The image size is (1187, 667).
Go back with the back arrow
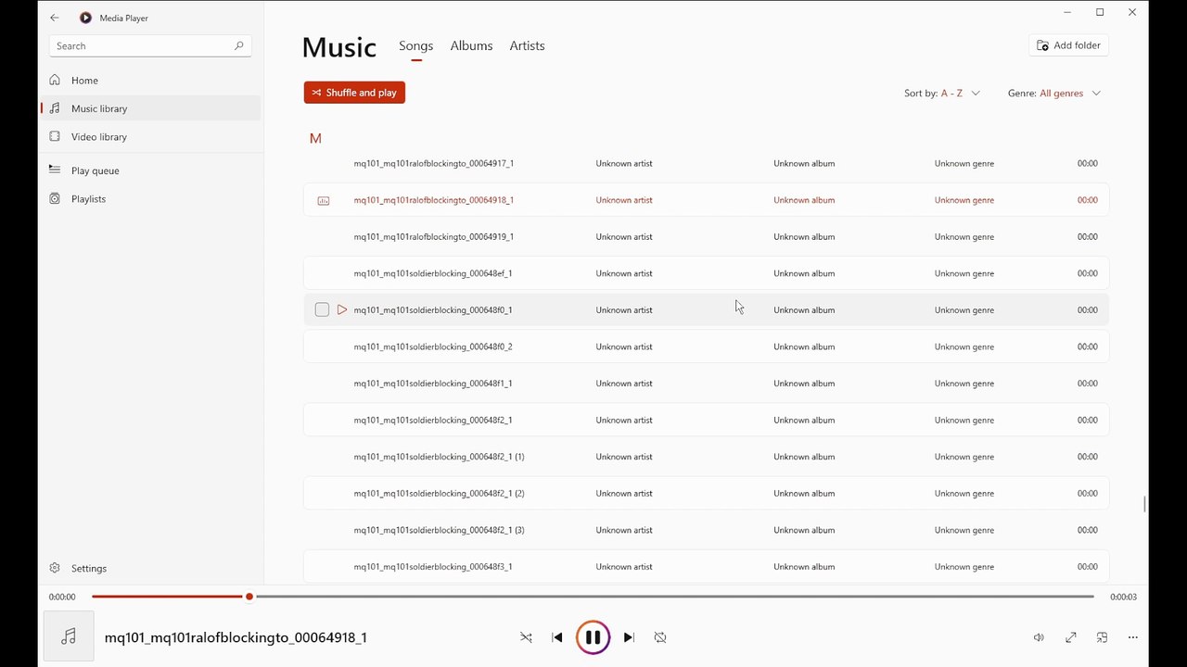click(55, 18)
